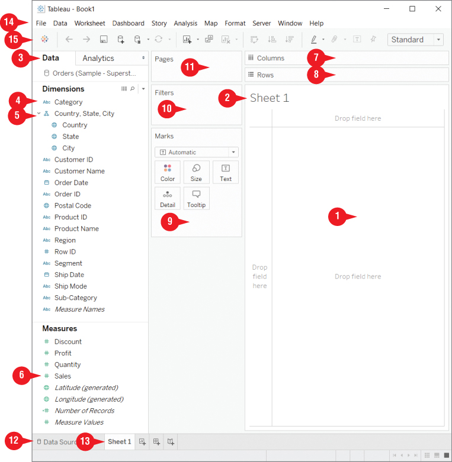Click the Save icon in toolbar
This screenshot has width=452, height=462.
104,39
